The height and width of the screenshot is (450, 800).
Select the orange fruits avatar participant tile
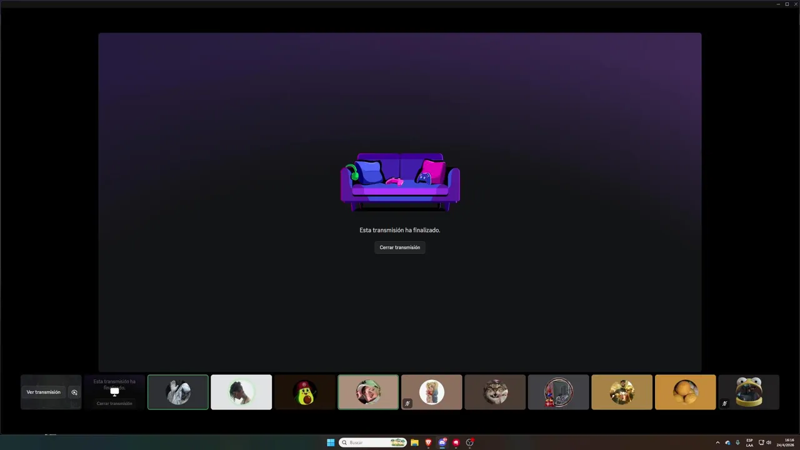tap(686, 392)
